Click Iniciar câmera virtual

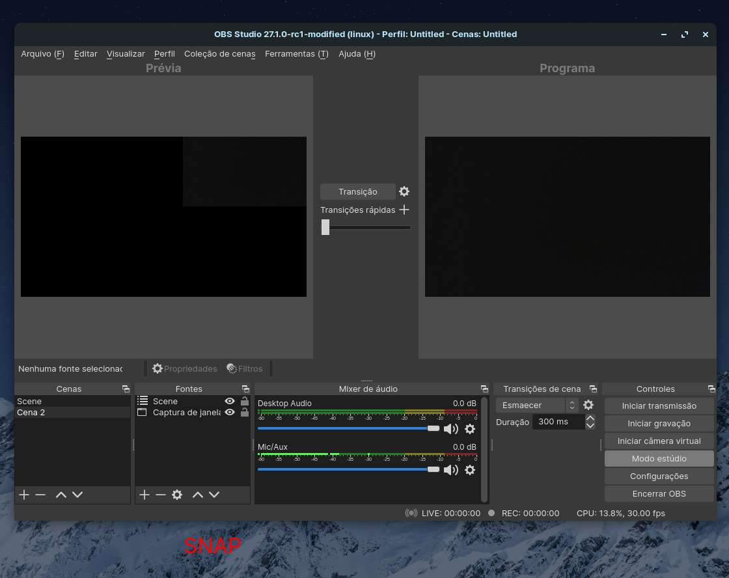pos(659,441)
